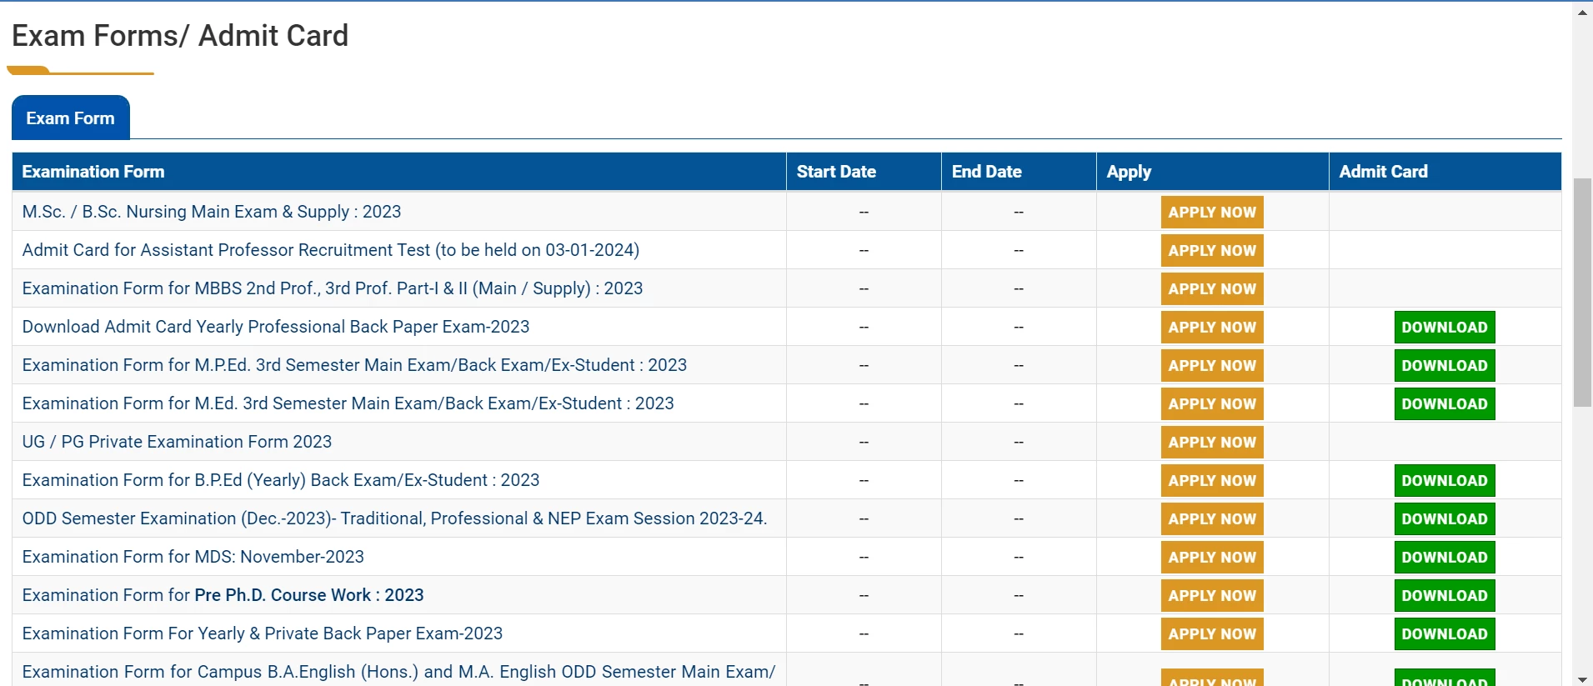Open Pre Ph.D. Course Work form link
Image resolution: width=1593 pixels, height=686 pixels.
[x=223, y=595]
